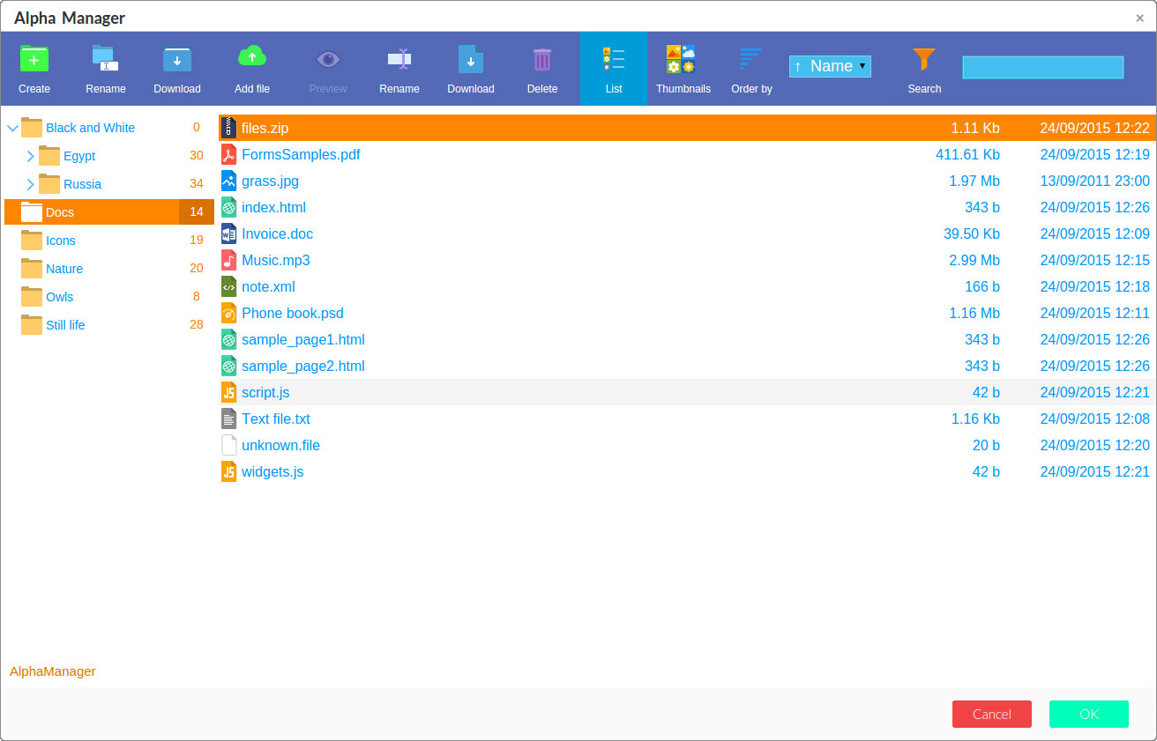Click the Create folder icon
This screenshot has width=1157, height=741.
[x=34, y=60]
